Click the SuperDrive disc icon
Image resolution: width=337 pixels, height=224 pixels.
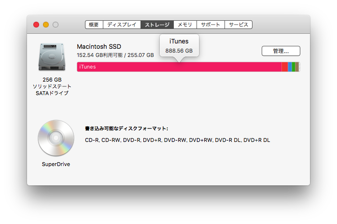[x=56, y=138]
